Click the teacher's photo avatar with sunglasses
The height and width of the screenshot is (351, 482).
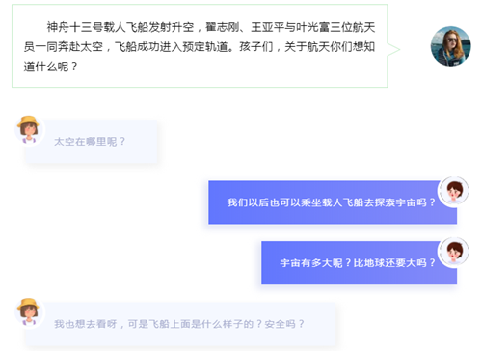451,46
